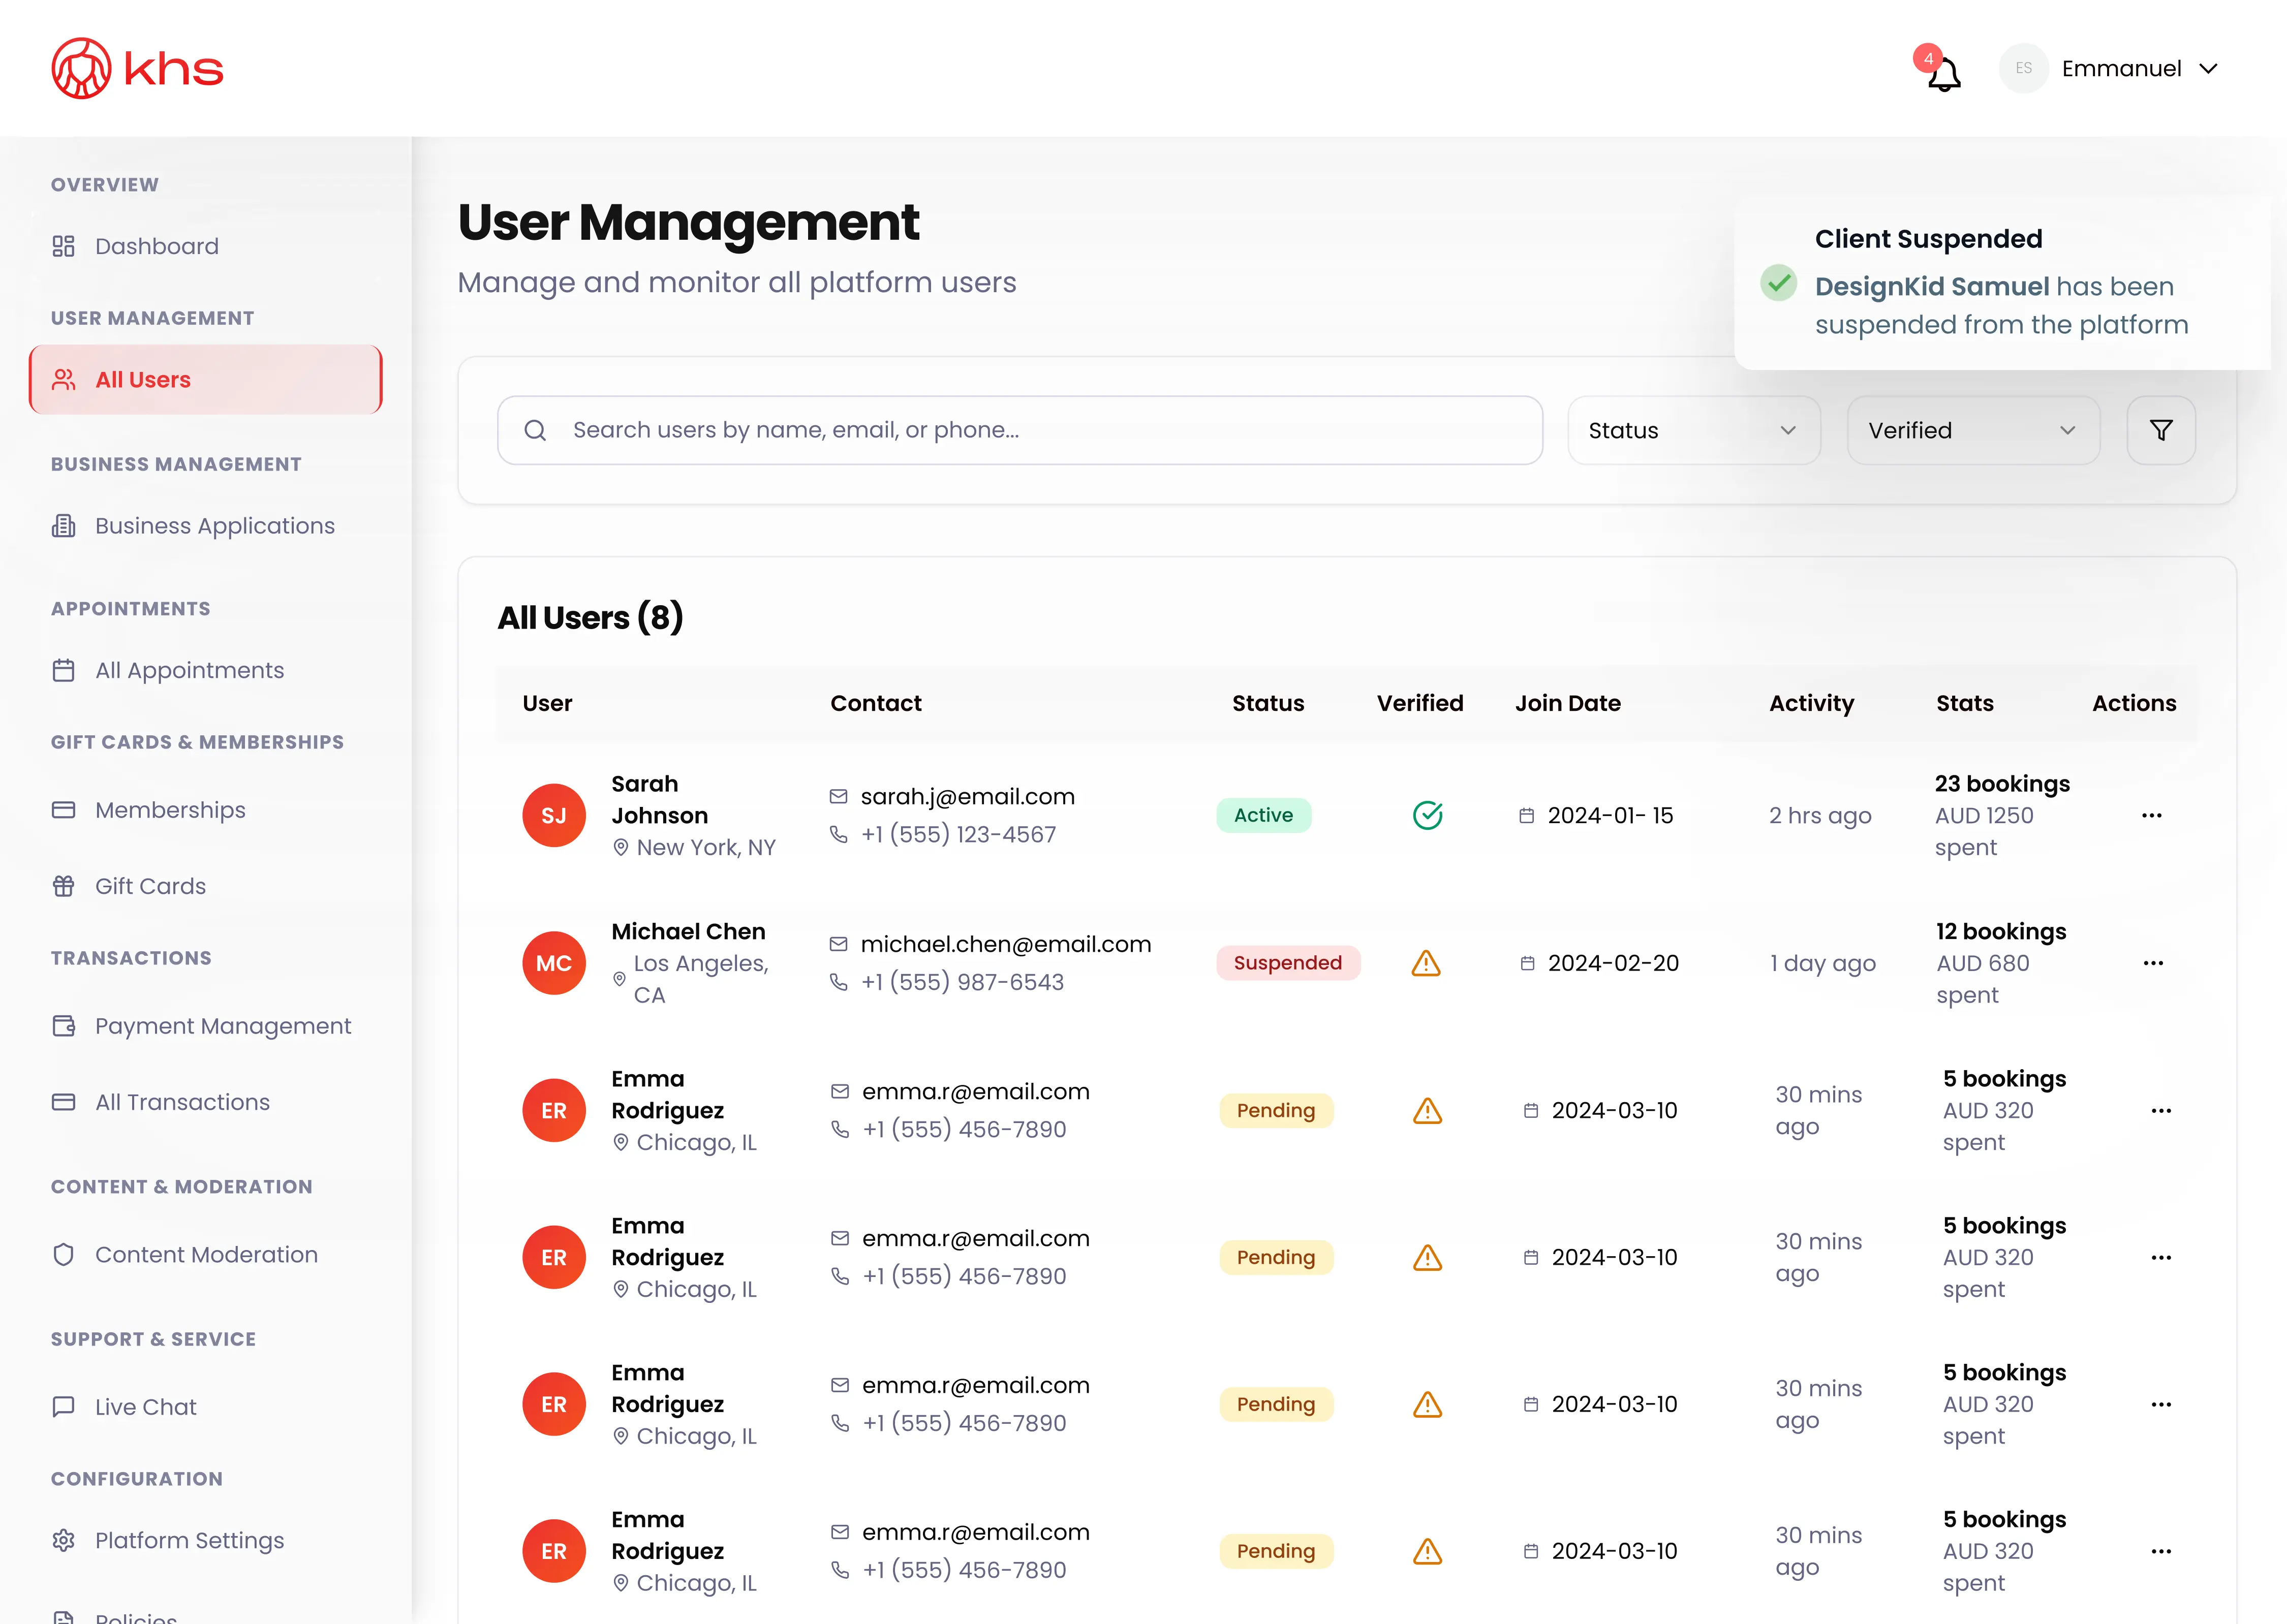
Task: Click the ES user avatar in header
Action: (x=2023, y=68)
